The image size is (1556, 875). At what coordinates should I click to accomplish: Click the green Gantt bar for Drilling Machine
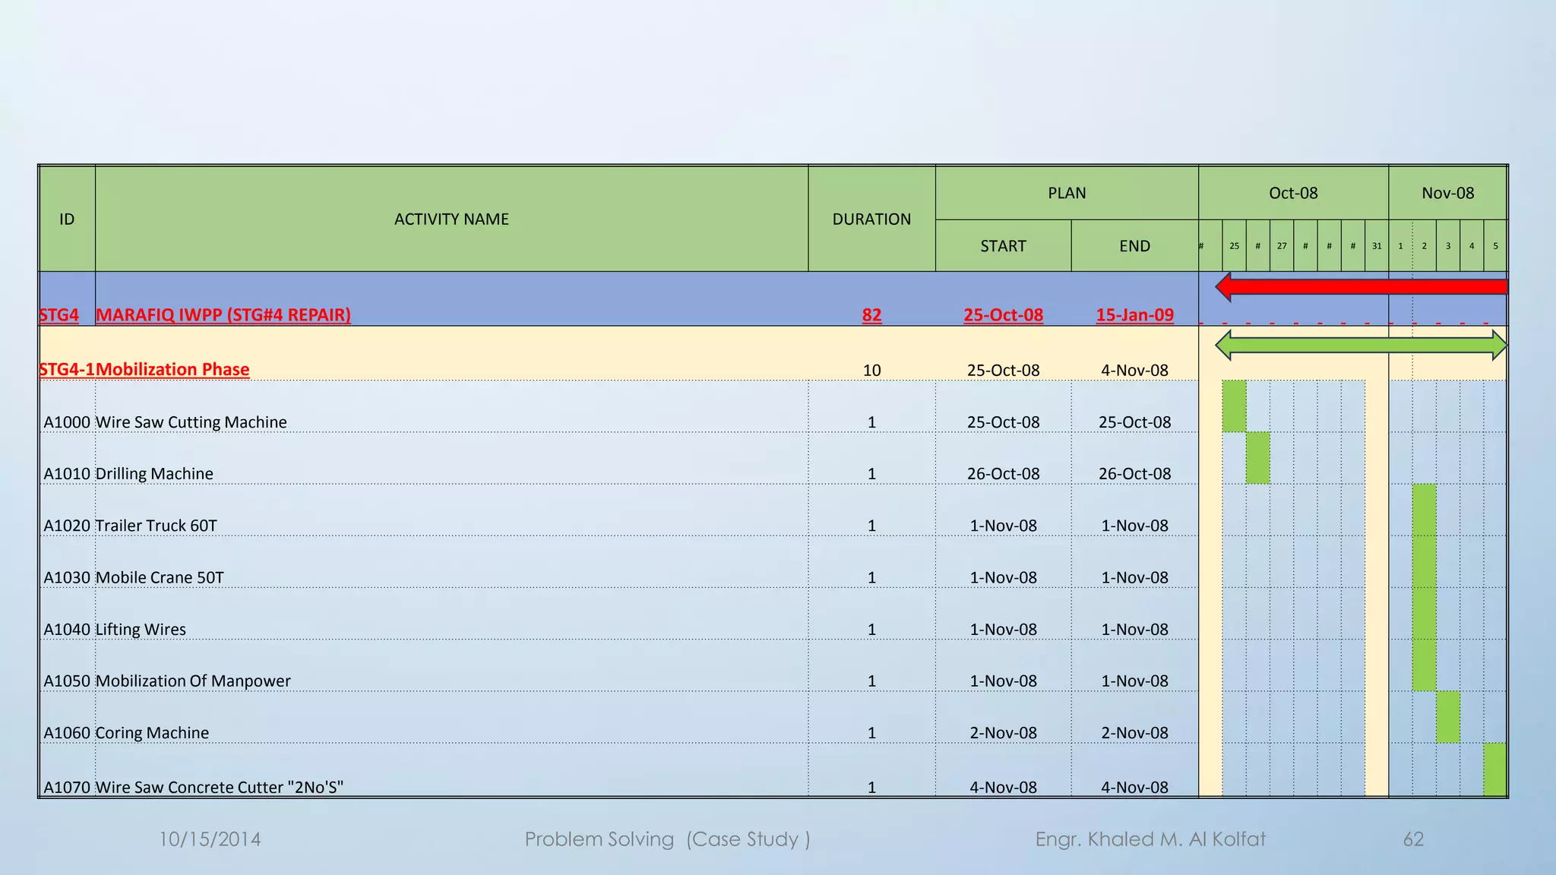[x=1258, y=458]
